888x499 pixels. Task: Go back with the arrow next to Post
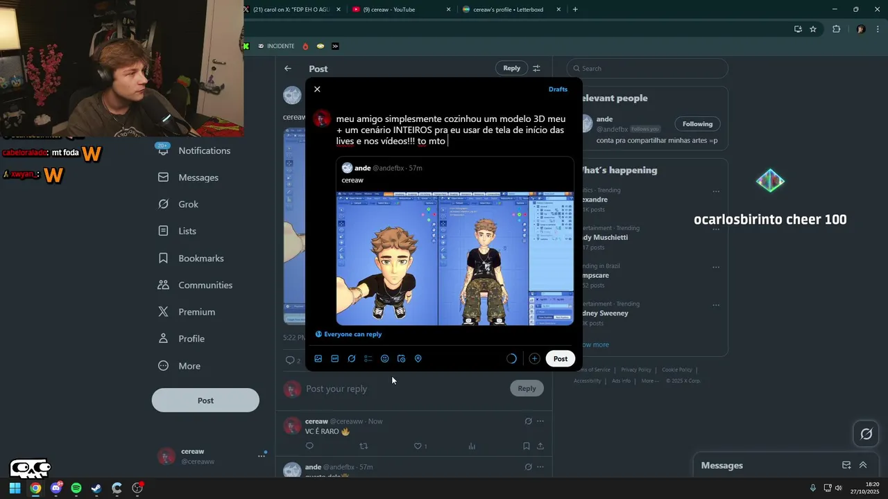coord(288,69)
